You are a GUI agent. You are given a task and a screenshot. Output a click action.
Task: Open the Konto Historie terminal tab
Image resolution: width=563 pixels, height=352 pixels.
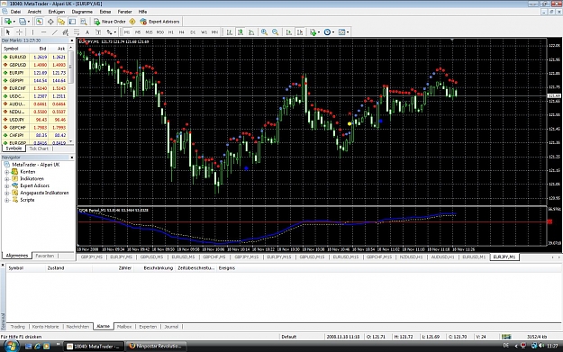pyautogui.click(x=45, y=327)
